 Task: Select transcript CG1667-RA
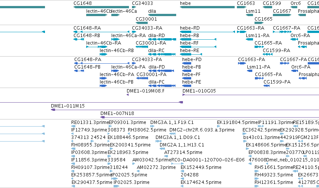(x=282, y=32)
